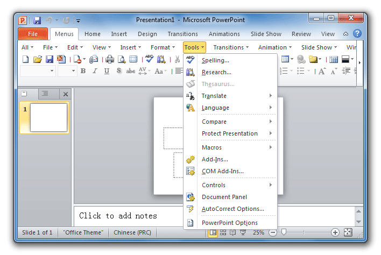This screenshot has height=255, width=381.
Task: Choose Document Panel menu entry
Action: [230, 197]
